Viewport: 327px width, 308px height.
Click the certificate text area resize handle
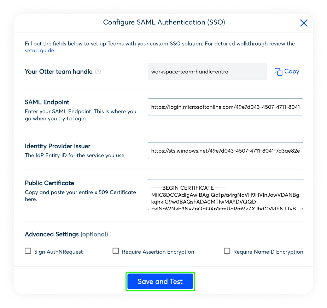[x=301, y=208]
